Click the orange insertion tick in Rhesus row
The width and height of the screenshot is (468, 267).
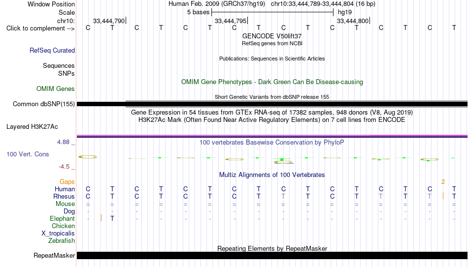coord(443,196)
